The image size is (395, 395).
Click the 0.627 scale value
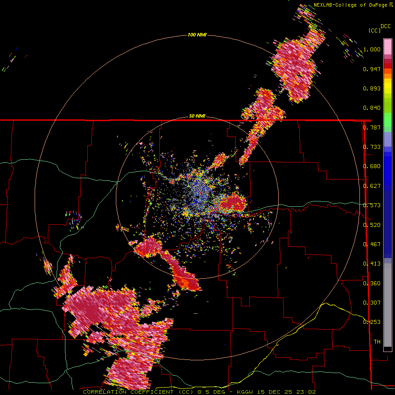tap(372, 186)
